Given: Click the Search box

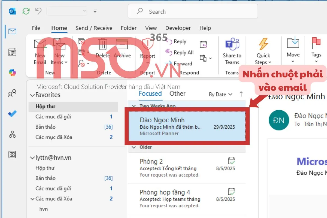Looking at the screenshot, I should point(193,11).
